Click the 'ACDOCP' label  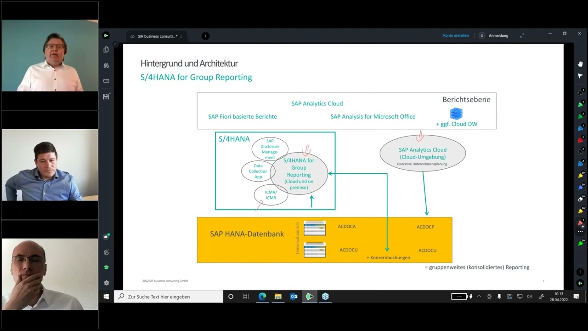click(x=425, y=227)
